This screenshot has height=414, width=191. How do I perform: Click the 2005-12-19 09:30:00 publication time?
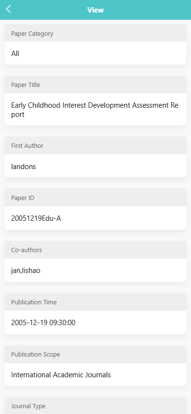(43, 322)
